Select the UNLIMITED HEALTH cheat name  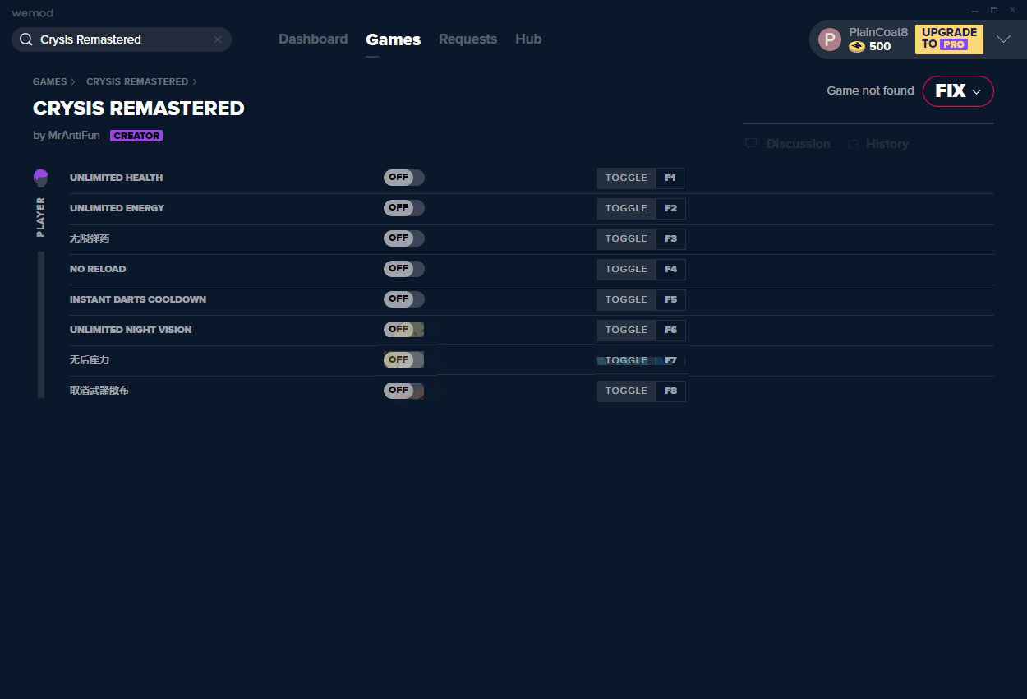pos(117,178)
